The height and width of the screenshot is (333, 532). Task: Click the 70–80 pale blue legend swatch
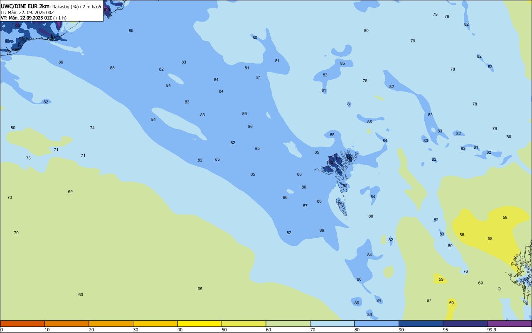click(332, 323)
